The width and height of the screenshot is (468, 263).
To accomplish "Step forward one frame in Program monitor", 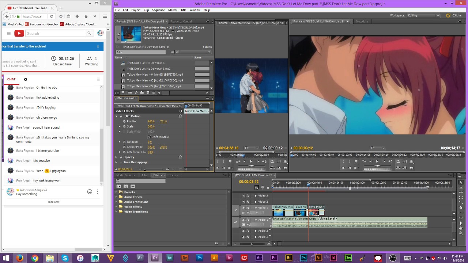I will 384,161.
